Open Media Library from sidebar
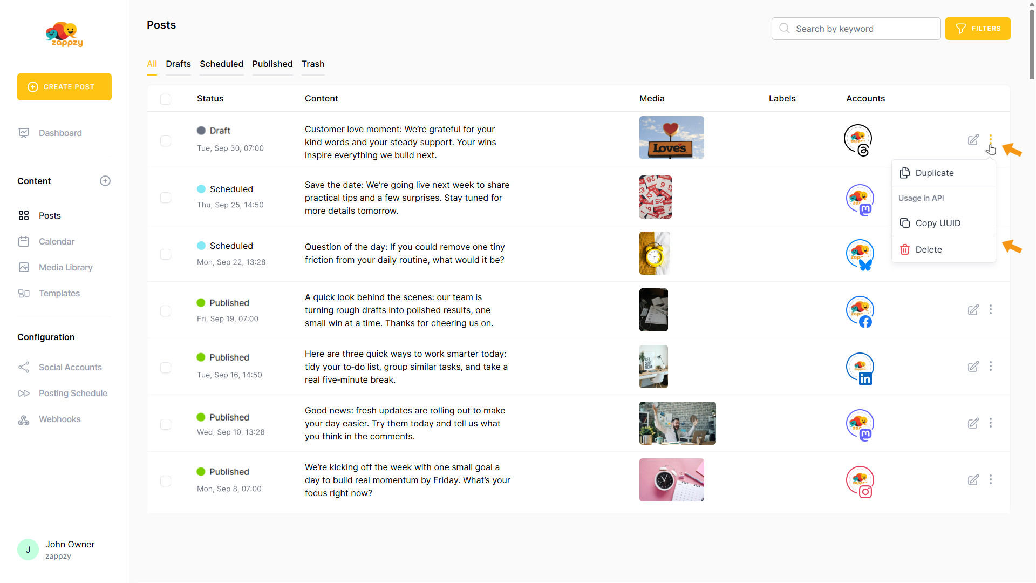This screenshot has width=1036, height=583. tap(65, 267)
